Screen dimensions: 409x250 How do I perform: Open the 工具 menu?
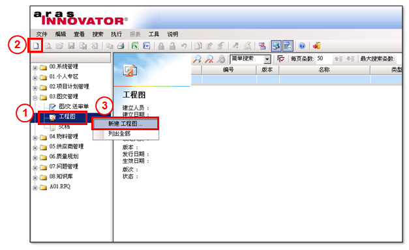pos(154,34)
